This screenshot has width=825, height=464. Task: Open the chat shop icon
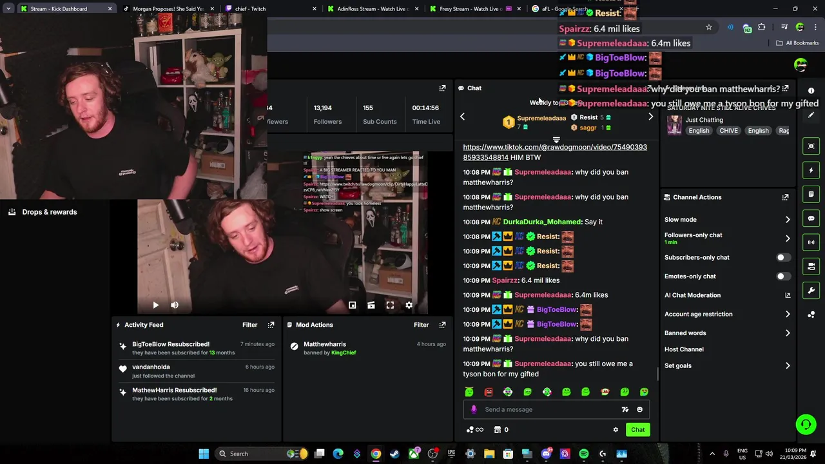click(x=498, y=430)
